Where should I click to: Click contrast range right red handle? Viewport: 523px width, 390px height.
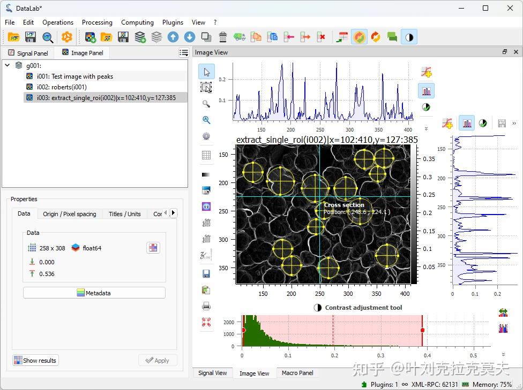[x=422, y=330]
